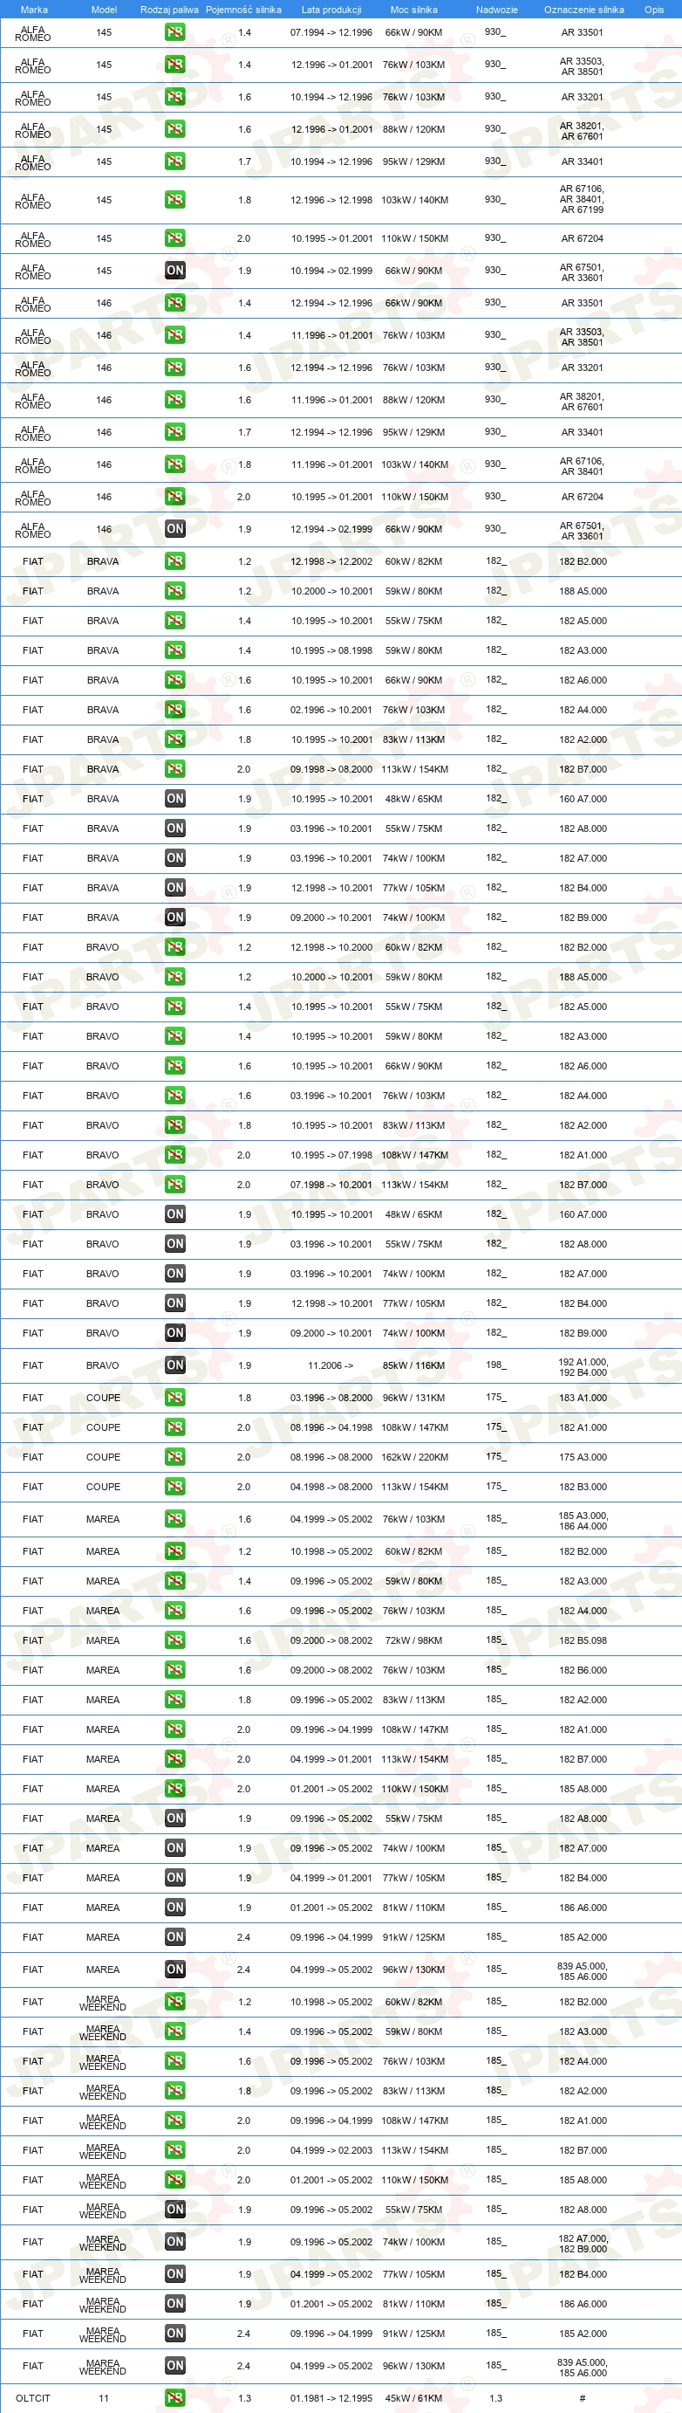Viewport: 682px width, 2413px height.
Task: Click petrol icon in Marea 72kW / 98KM row
Action: click(x=175, y=1640)
